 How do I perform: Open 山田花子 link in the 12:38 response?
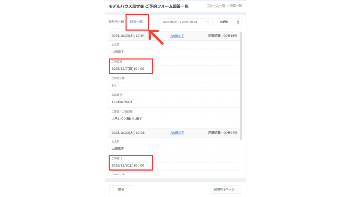(x=177, y=133)
